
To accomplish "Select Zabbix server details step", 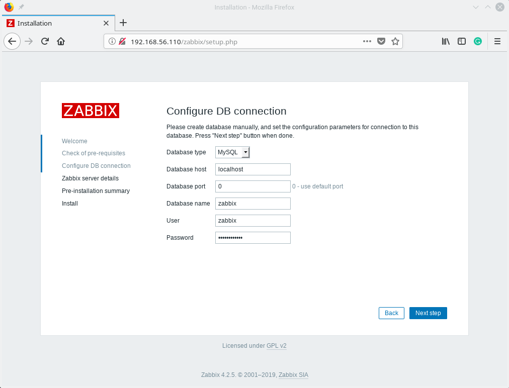I will coord(90,178).
